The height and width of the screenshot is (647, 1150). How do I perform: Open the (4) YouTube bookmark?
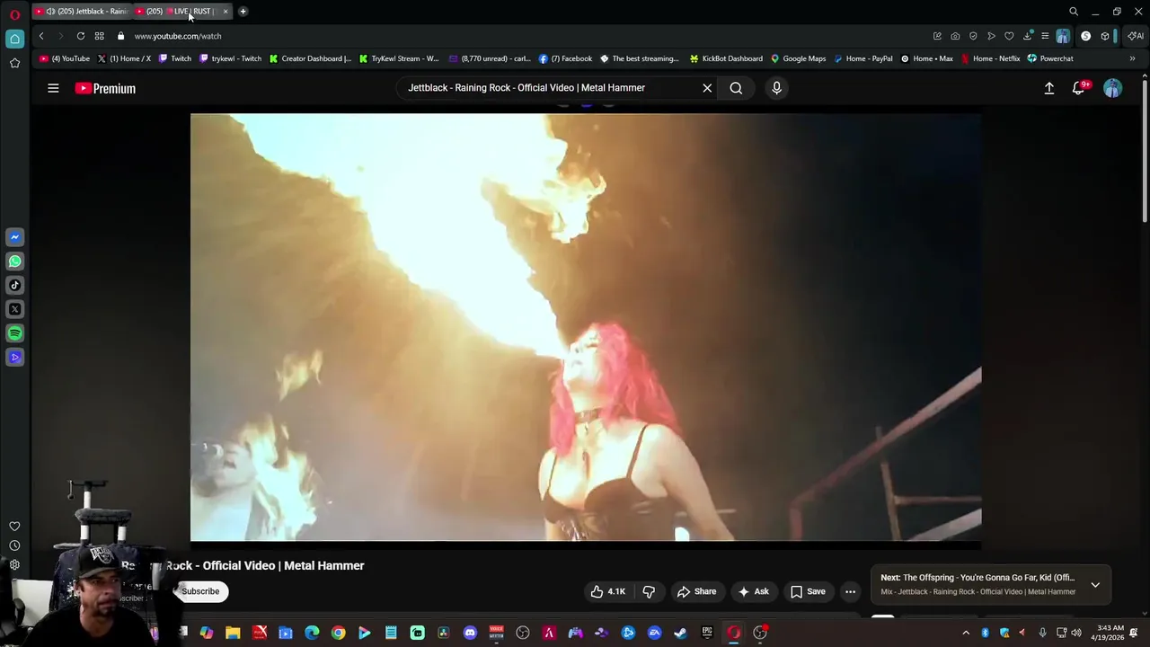tap(65, 58)
